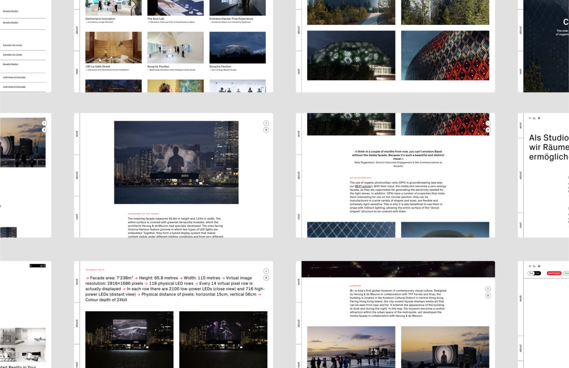The image size is (569, 368).
Task: Toggle contrast mode above the Als Studio heading
Action: [x=539, y=118]
